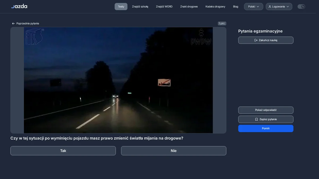Open the Polski language dropdown

[x=254, y=7]
